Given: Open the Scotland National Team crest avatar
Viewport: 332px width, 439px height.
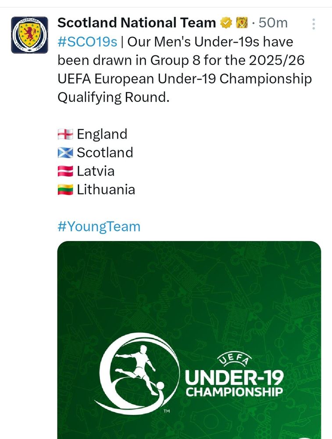Looking at the screenshot, I should tap(29, 35).
